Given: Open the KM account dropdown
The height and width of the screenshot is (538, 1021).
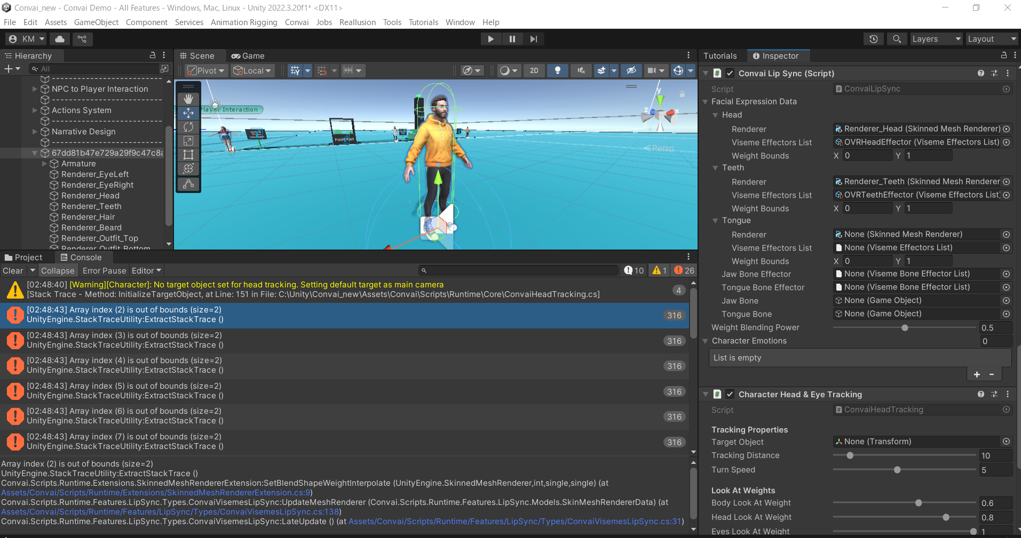Looking at the screenshot, I should (27, 39).
